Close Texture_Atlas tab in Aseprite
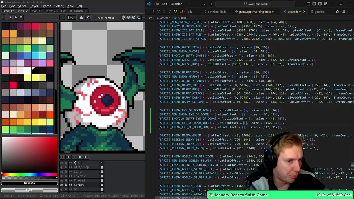 (27, 11)
